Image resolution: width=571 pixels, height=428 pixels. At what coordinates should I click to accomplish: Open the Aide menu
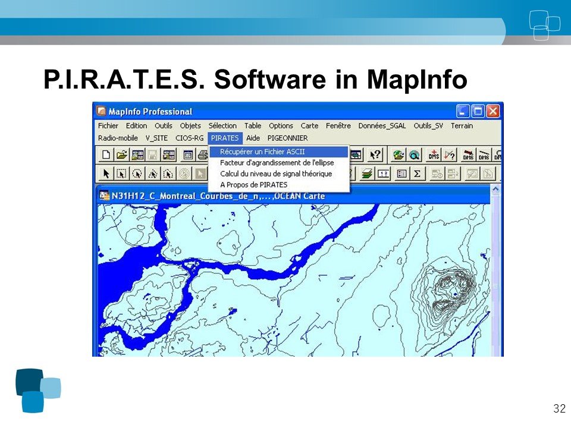253,138
